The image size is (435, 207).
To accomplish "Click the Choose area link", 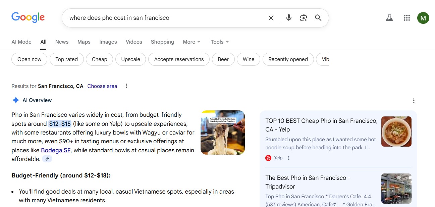I will pyautogui.click(x=102, y=86).
